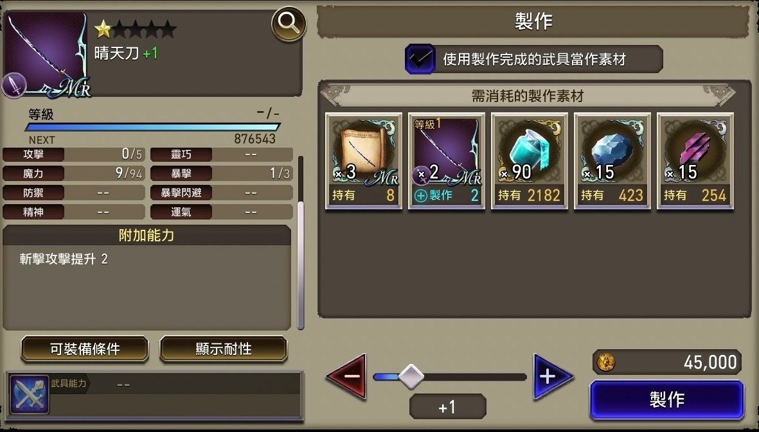Screen dimensions: 759x432
Task: Tap the 附加能力 section header
Action: [147, 236]
